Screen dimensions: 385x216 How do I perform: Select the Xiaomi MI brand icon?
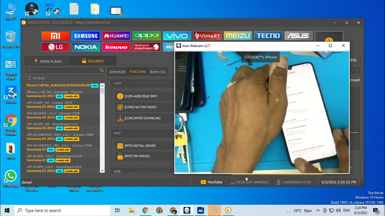[55, 36]
